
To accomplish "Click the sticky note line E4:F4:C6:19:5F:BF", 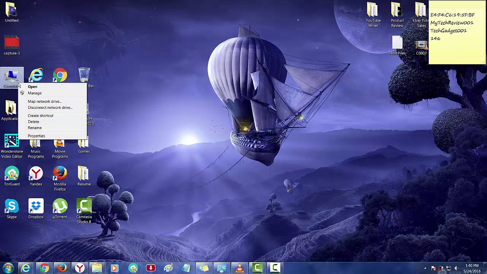I will click(x=452, y=15).
